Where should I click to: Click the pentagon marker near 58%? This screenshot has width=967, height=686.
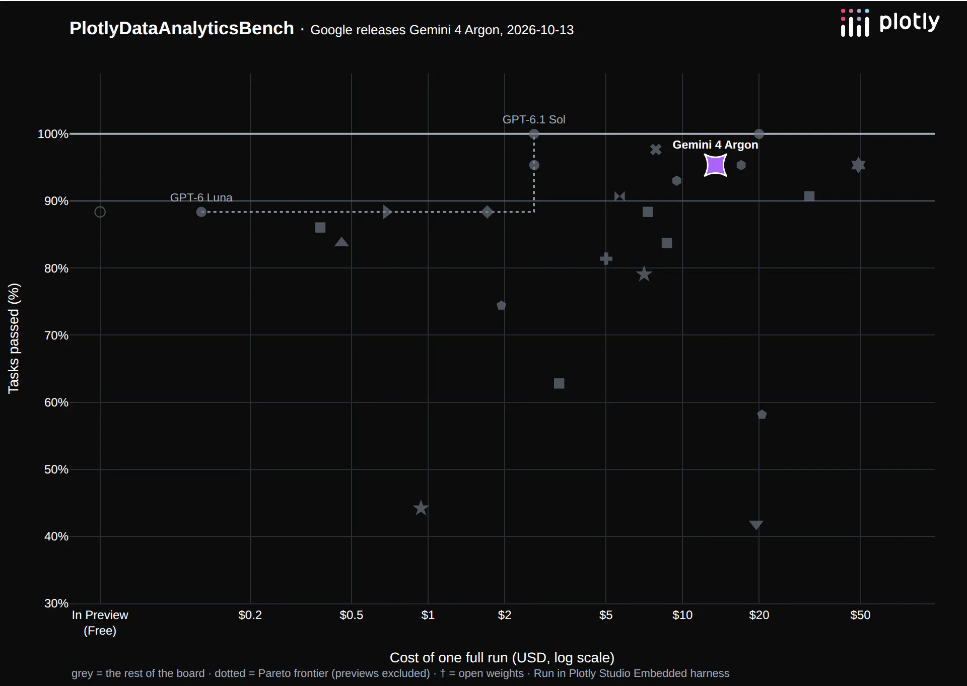(x=762, y=415)
